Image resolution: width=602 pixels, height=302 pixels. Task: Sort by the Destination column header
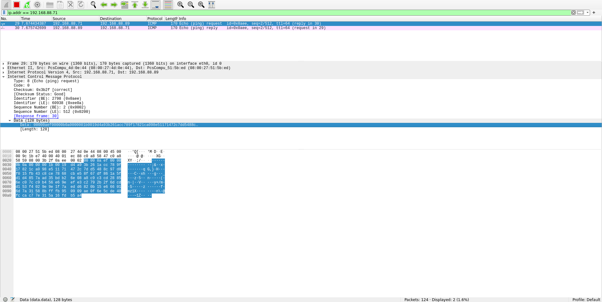(123, 19)
